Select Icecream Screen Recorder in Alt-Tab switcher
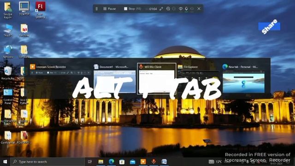295x166 pixels. 60,70
